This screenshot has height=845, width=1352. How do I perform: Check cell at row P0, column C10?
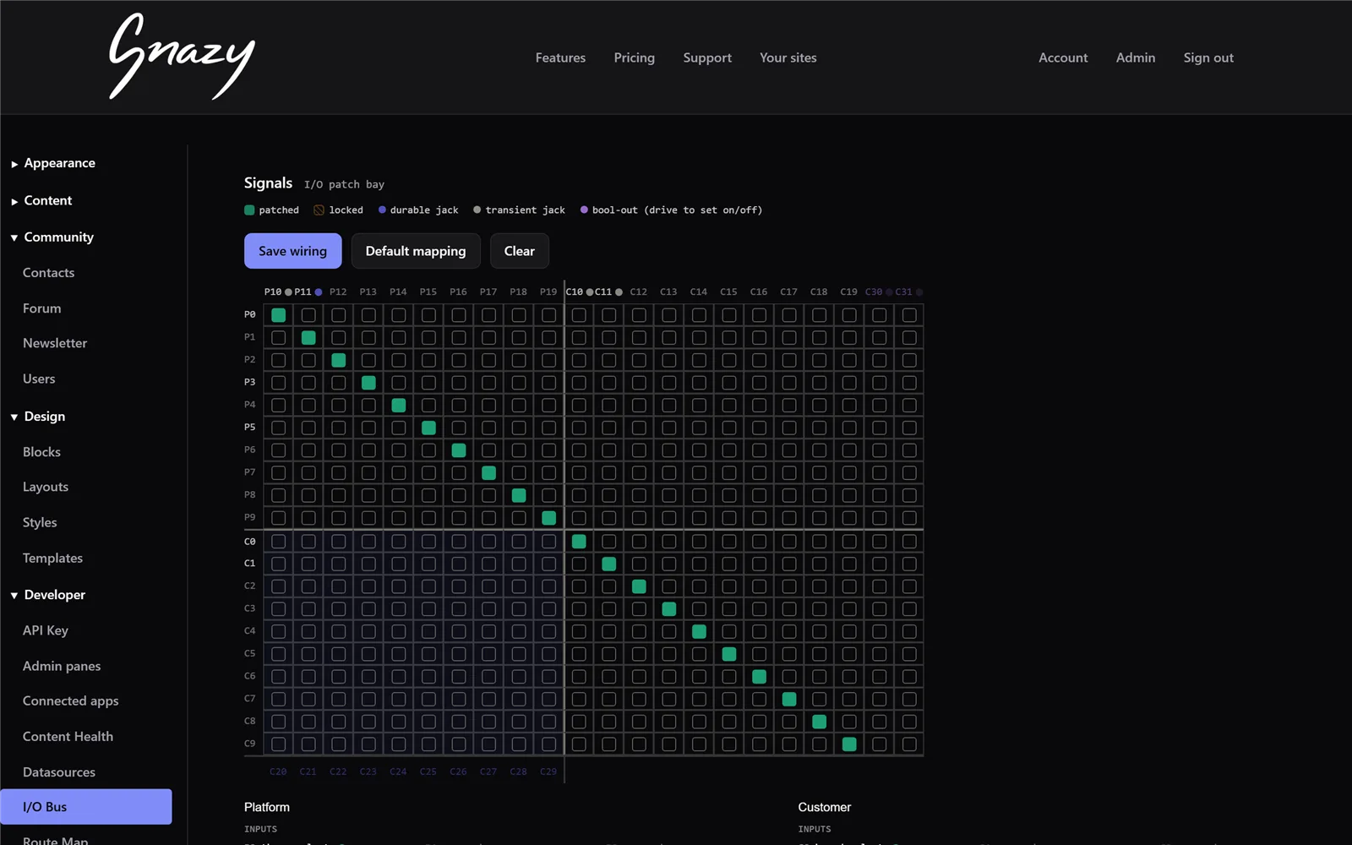pos(579,315)
